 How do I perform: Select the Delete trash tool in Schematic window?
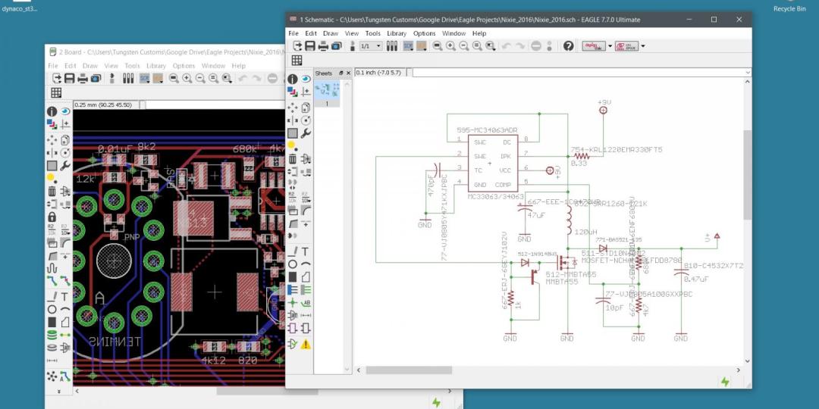click(293, 158)
